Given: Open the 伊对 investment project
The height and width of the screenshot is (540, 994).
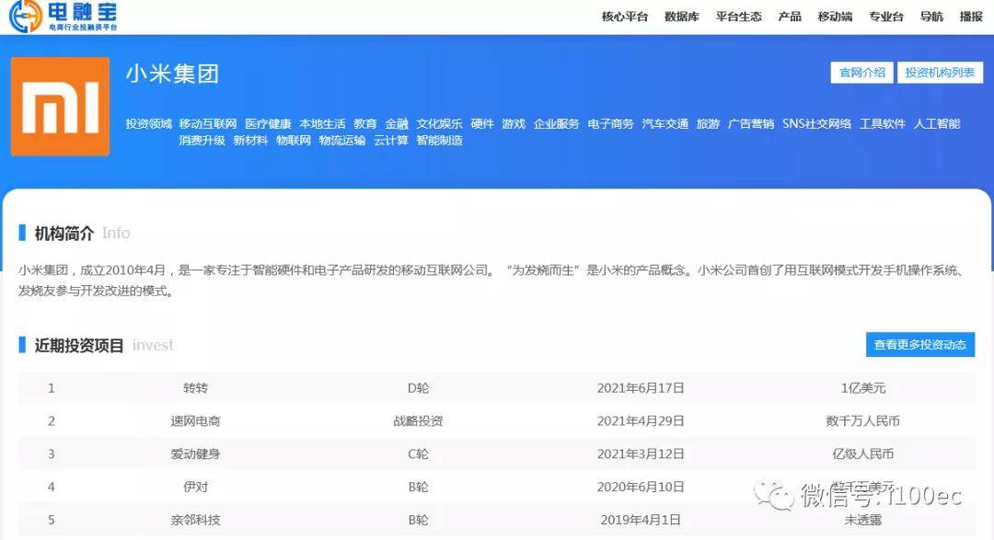Looking at the screenshot, I should 195,487.
